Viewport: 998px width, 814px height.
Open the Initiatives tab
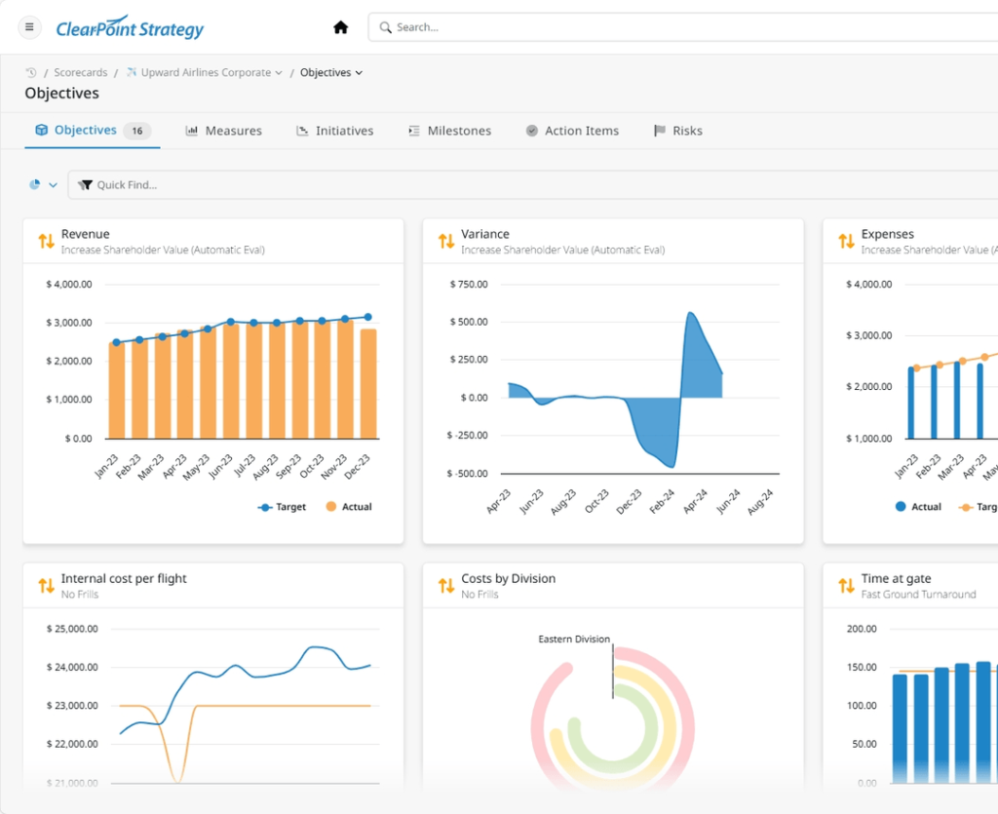point(335,131)
